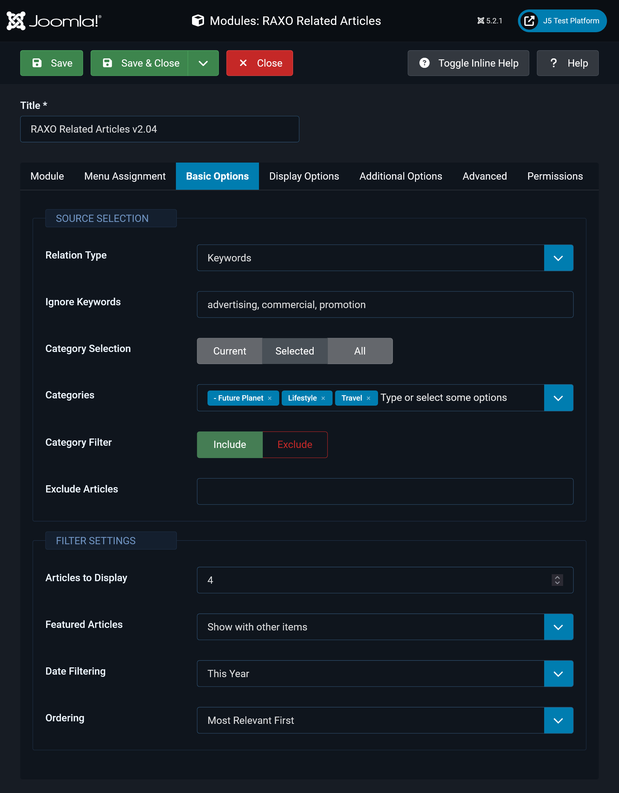
Task: Expand the Featured Articles dropdown
Action: click(x=558, y=626)
